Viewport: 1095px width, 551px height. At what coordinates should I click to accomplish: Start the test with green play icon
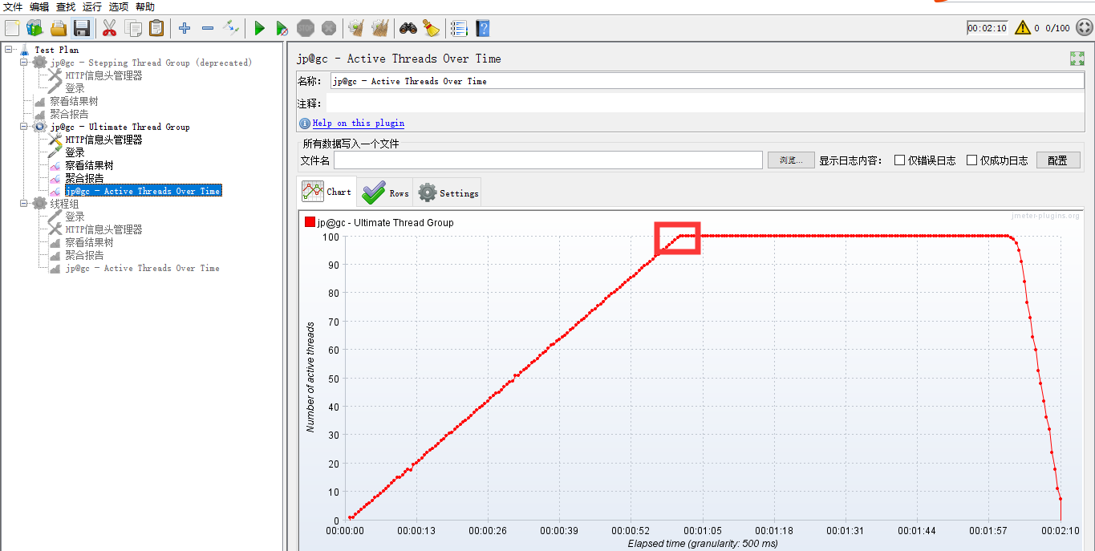tap(259, 28)
